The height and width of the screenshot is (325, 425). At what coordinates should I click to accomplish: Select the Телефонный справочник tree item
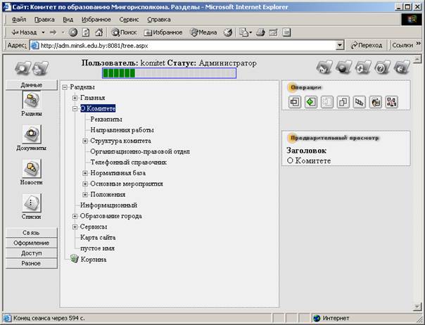(129, 162)
